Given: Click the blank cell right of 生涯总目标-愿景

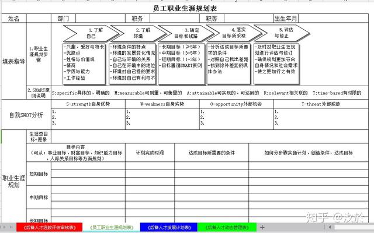Looking at the screenshot, I should click(210, 137).
